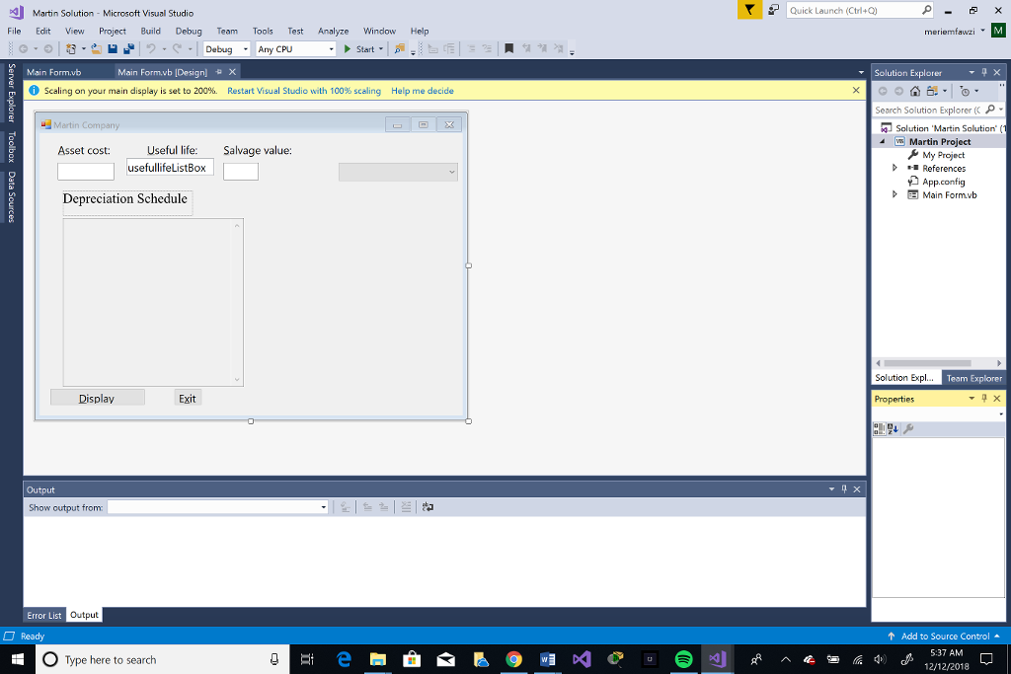Launch Spotify from the taskbar
The height and width of the screenshot is (674, 1011).
[682, 659]
